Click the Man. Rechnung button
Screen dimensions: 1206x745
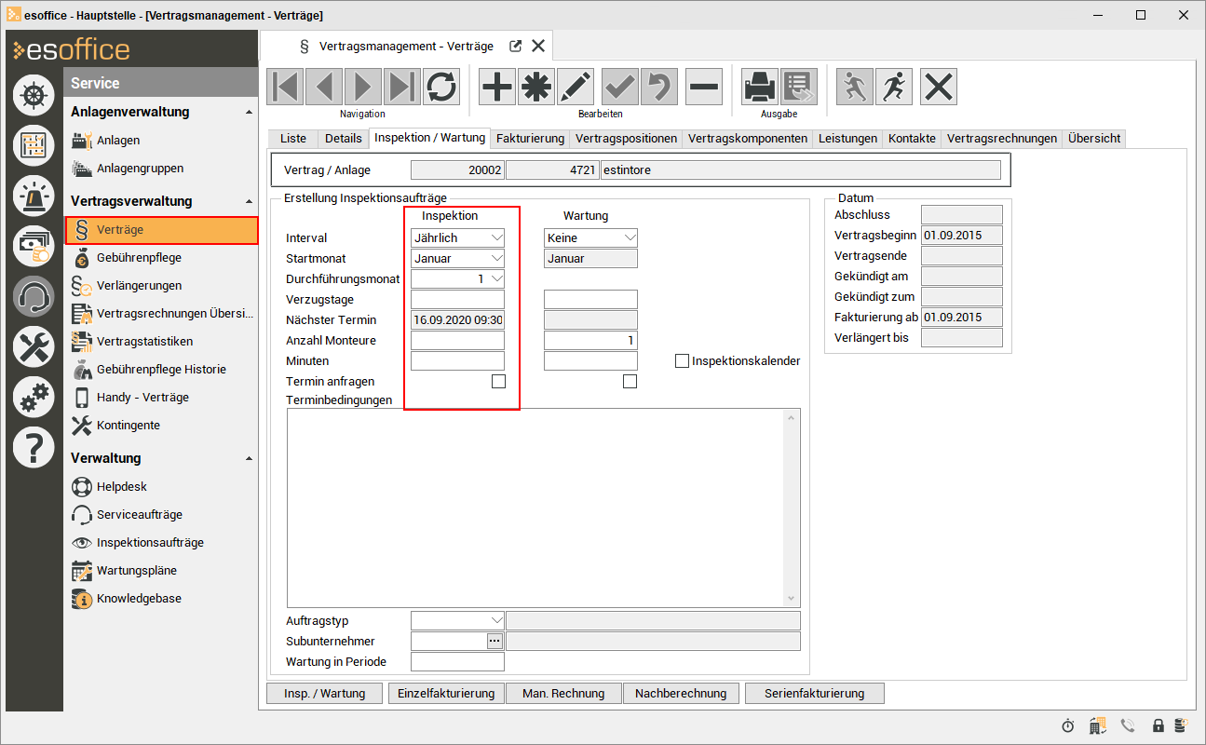click(563, 694)
